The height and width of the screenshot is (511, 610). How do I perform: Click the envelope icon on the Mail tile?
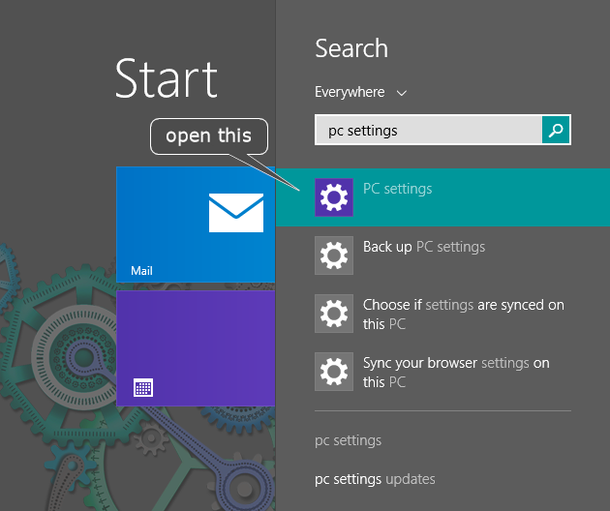click(x=235, y=213)
